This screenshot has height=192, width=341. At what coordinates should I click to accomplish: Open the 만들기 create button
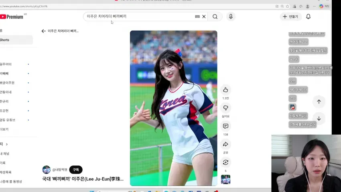coord(290,16)
